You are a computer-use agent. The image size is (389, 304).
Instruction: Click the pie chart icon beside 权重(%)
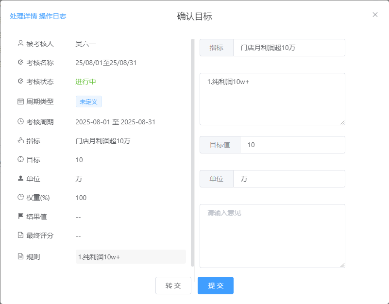pos(20,197)
